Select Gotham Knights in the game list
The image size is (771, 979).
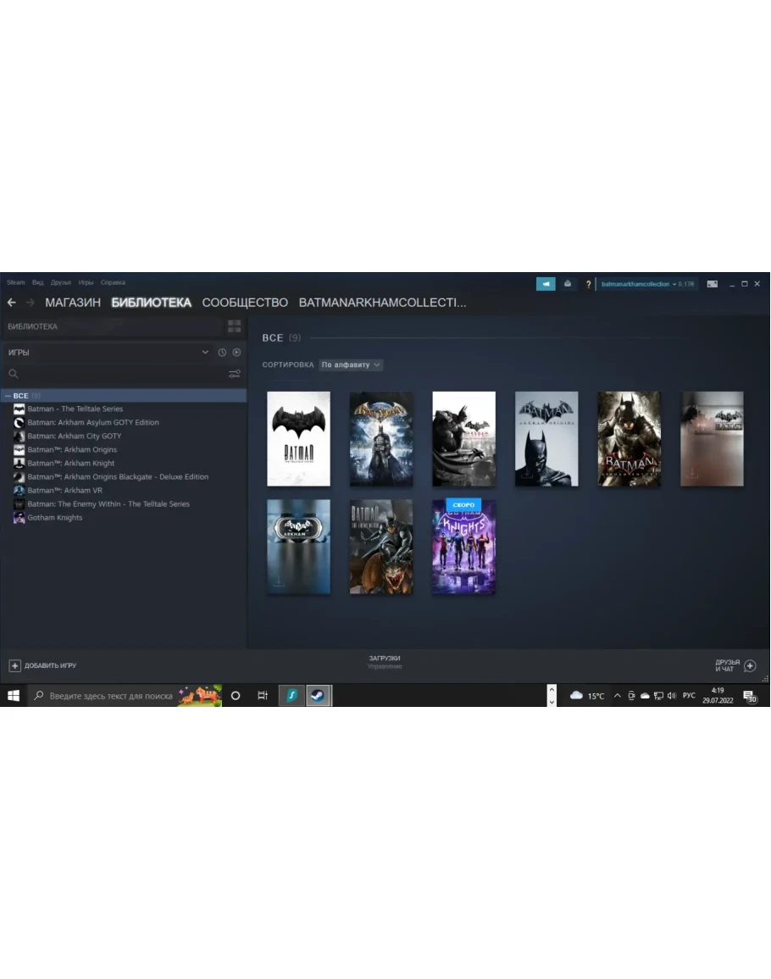(55, 518)
